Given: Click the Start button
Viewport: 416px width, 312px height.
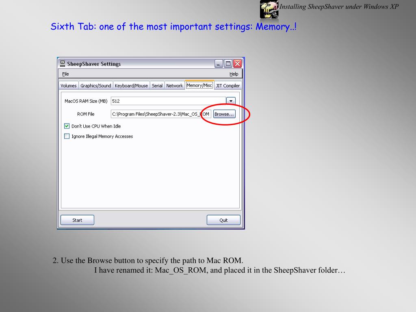Looking at the screenshot, I should tap(77, 220).
